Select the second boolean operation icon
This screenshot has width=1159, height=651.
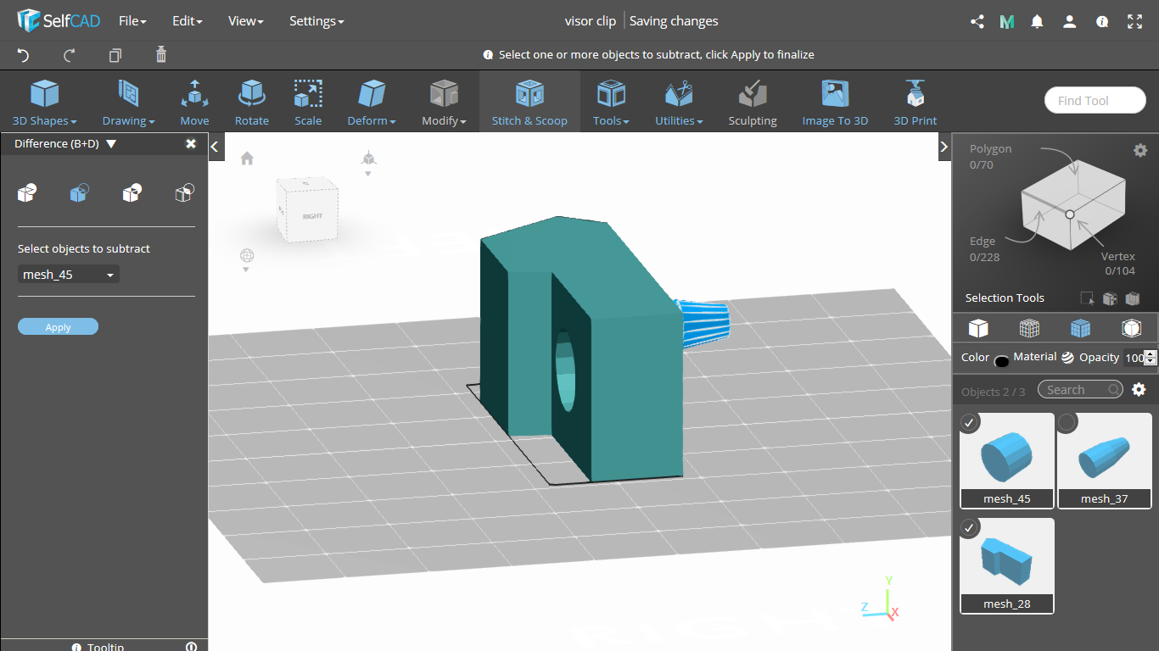coord(80,193)
